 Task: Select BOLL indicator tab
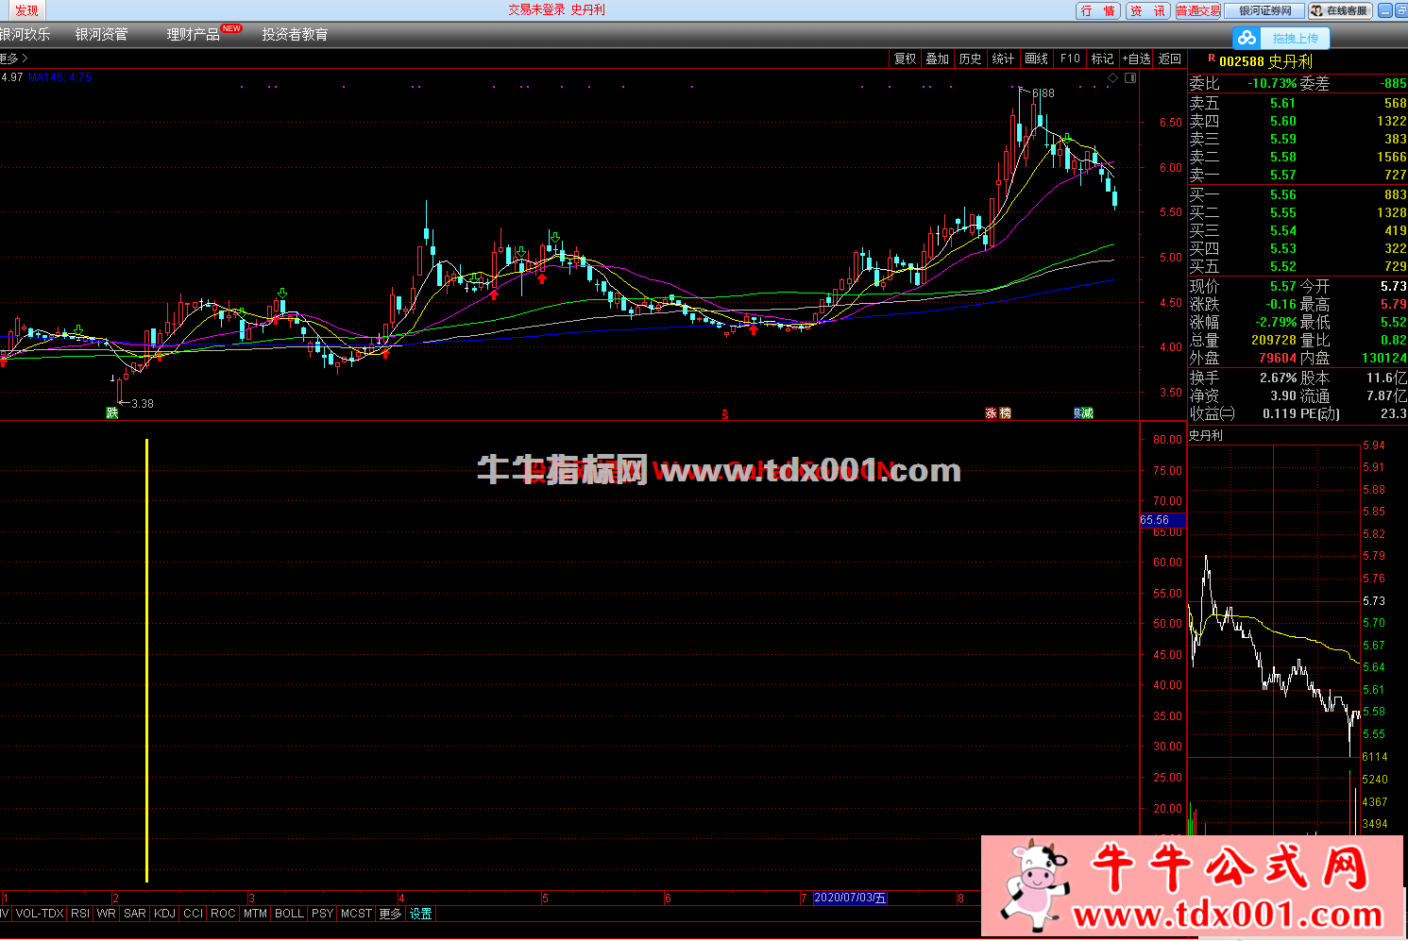(289, 914)
